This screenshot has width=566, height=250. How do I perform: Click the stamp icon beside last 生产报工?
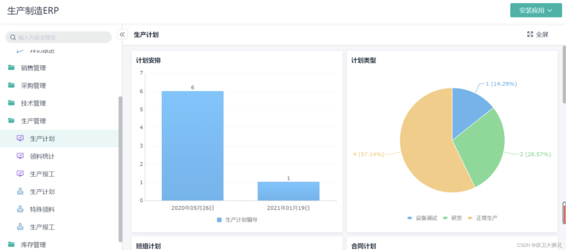click(x=20, y=226)
